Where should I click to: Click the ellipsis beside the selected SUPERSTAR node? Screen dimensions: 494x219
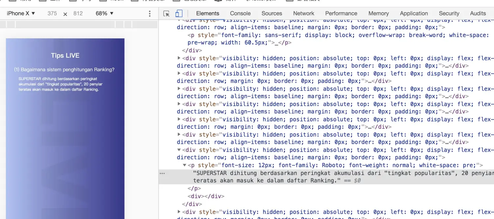[x=162, y=173]
